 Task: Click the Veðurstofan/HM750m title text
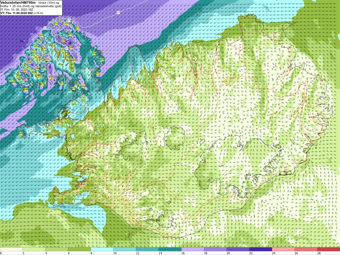click(18, 2)
